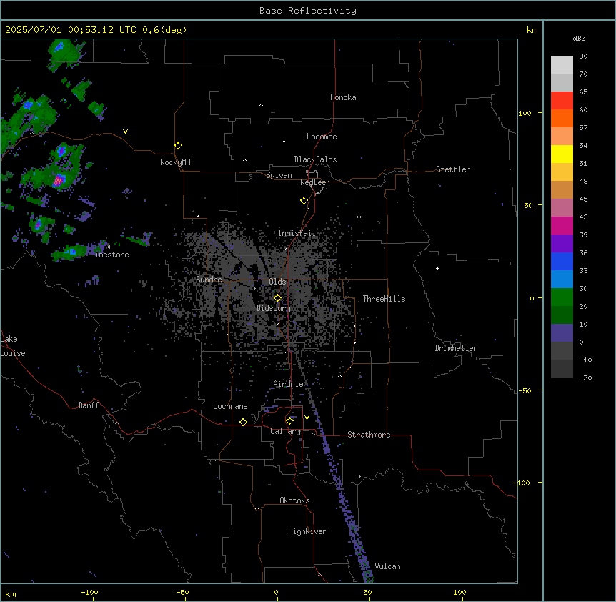Click the Blackfalds city label
Image resolution: width=616 pixels, height=602 pixels.
coord(315,159)
